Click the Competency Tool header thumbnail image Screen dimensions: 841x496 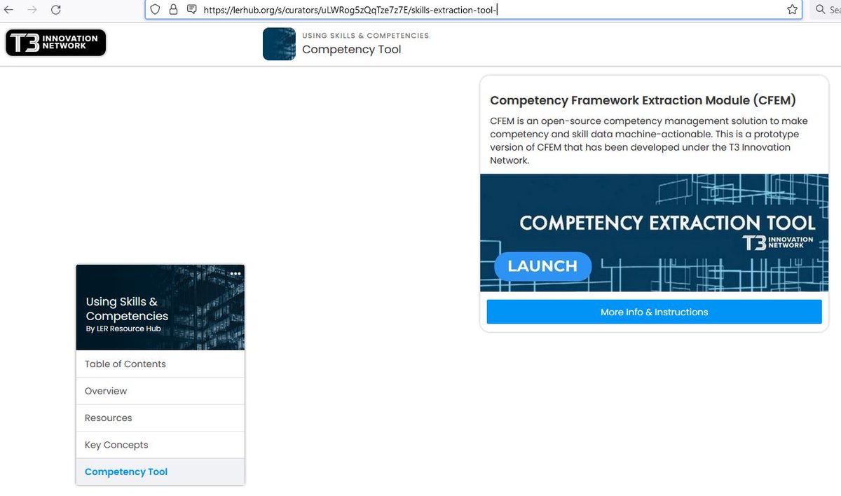(x=279, y=44)
